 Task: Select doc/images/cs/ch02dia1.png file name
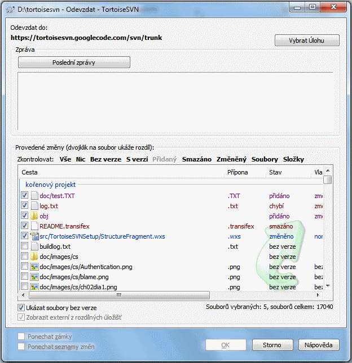(78, 287)
